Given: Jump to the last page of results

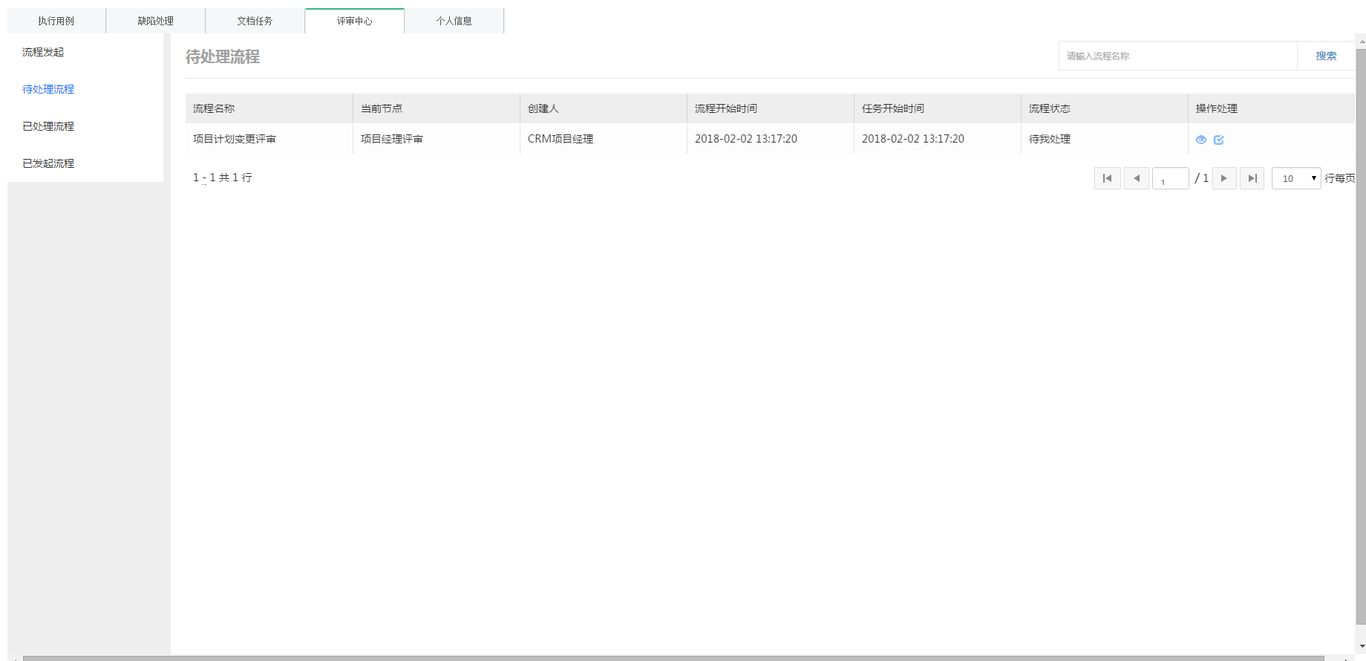Looking at the screenshot, I should 1252,178.
